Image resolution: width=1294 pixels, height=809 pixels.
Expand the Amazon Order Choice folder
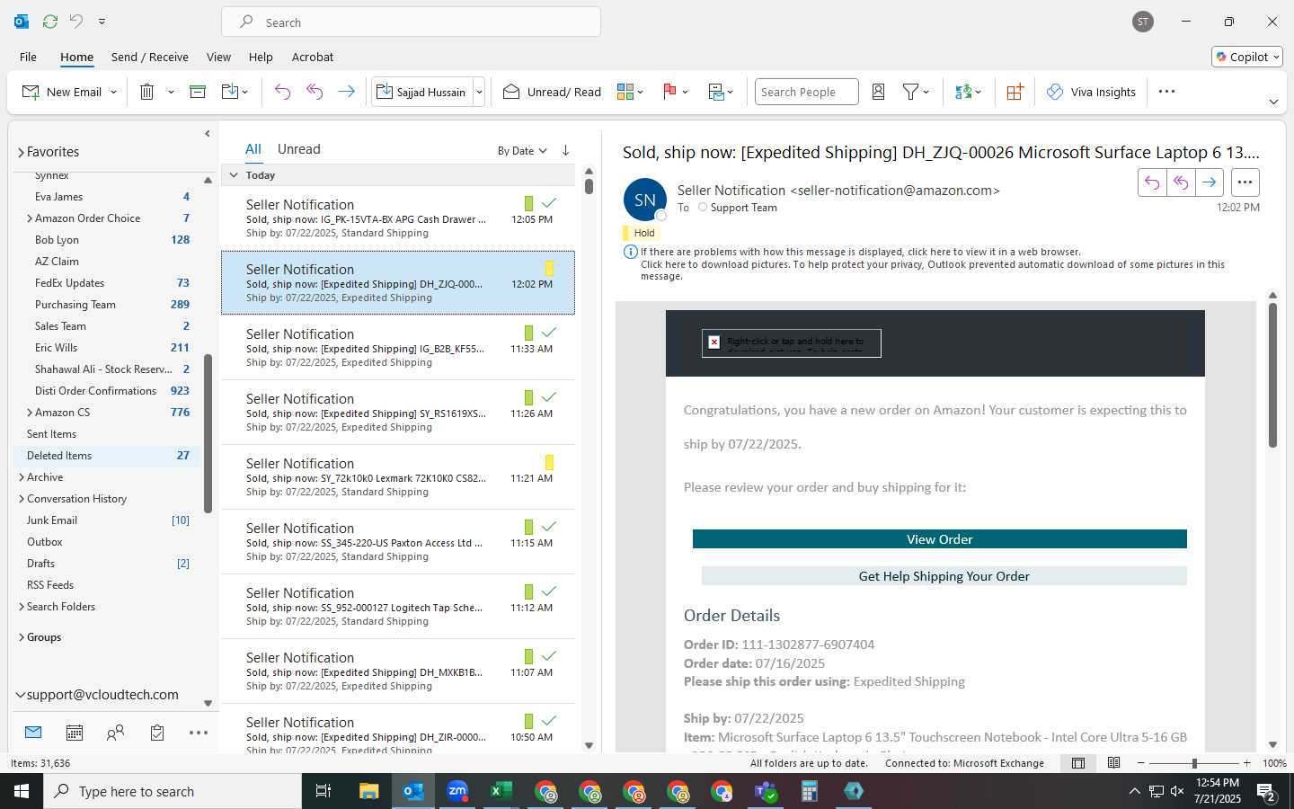point(30,218)
